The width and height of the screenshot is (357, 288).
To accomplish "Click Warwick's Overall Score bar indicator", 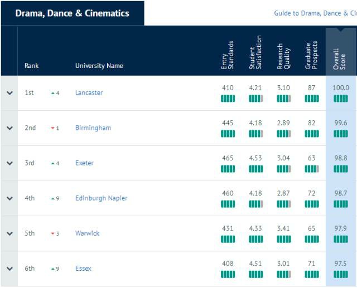I will click(x=341, y=239).
